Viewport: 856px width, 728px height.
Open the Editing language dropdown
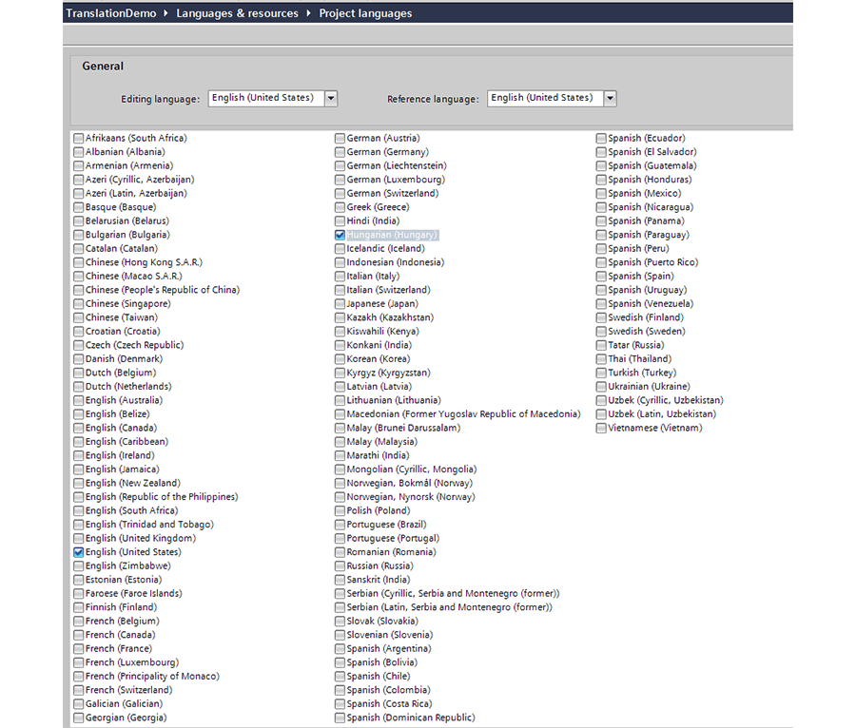tap(330, 98)
